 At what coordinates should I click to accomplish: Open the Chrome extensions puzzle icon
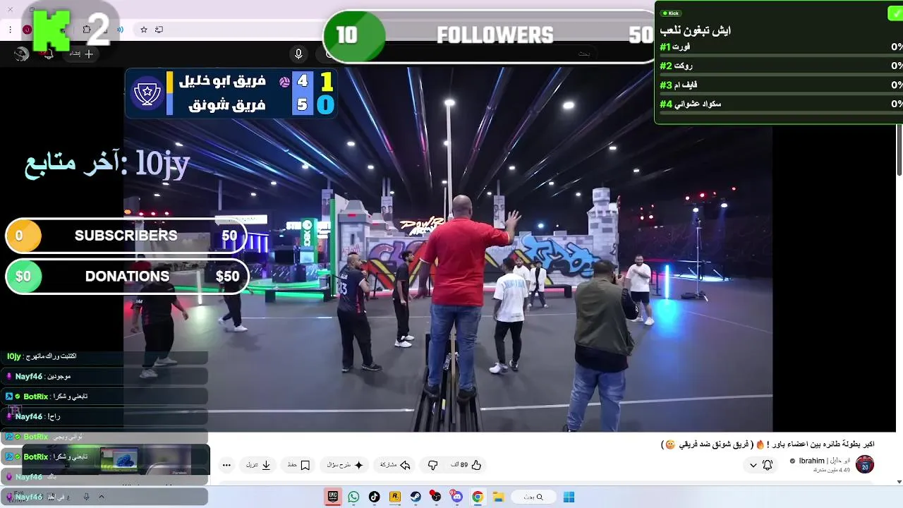[x=86, y=30]
